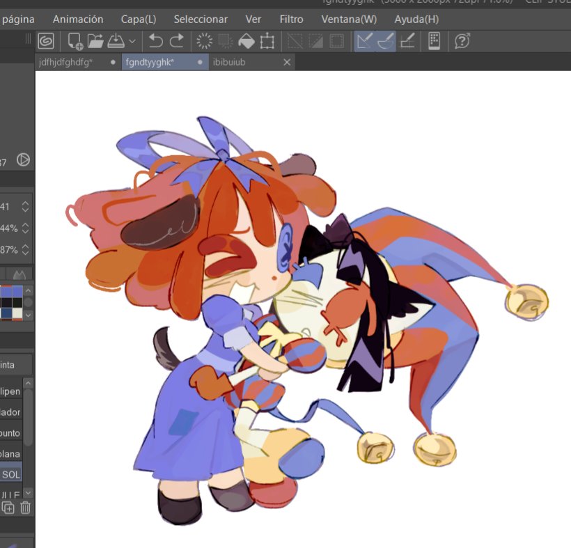Open the Capa(L) menu

(139, 19)
